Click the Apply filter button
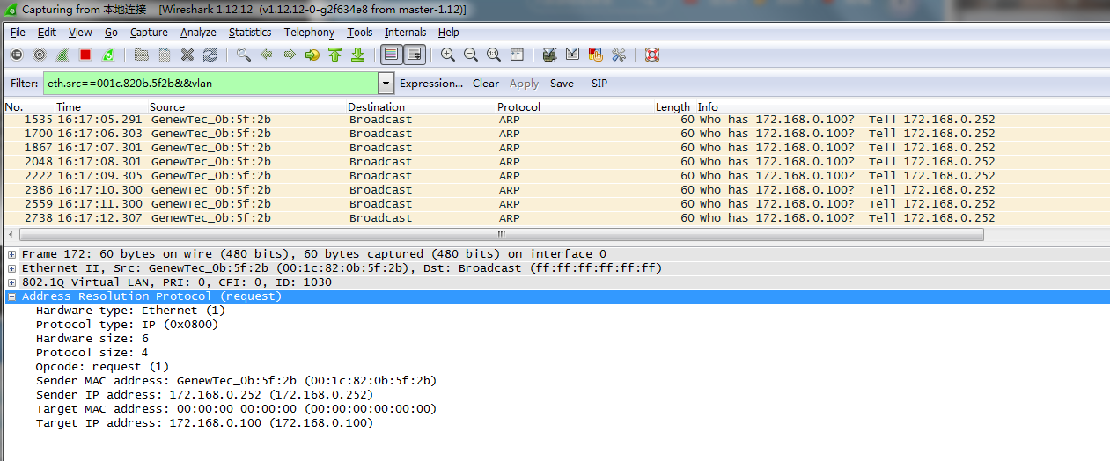The height and width of the screenshot is (461, 1110). click(524, 84)
